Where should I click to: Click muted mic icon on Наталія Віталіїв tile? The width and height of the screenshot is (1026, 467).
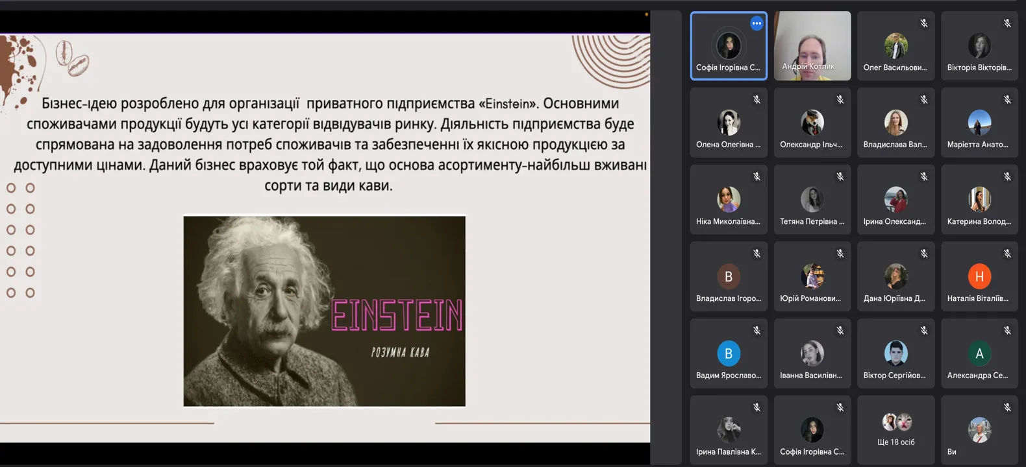pos(1007,254)
